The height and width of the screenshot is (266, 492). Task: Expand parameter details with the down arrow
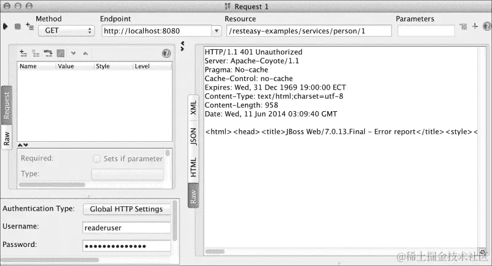pyautogui.click(x=26, y=145)
